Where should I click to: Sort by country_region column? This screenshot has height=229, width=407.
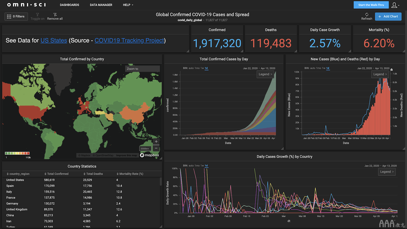[18, 174]
